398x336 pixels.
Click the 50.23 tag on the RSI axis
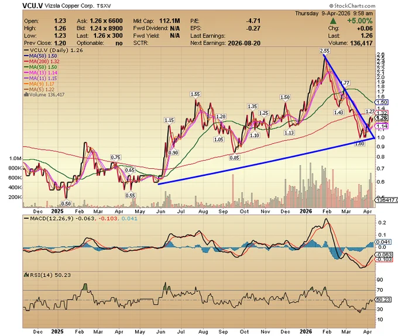pos(383,300)
